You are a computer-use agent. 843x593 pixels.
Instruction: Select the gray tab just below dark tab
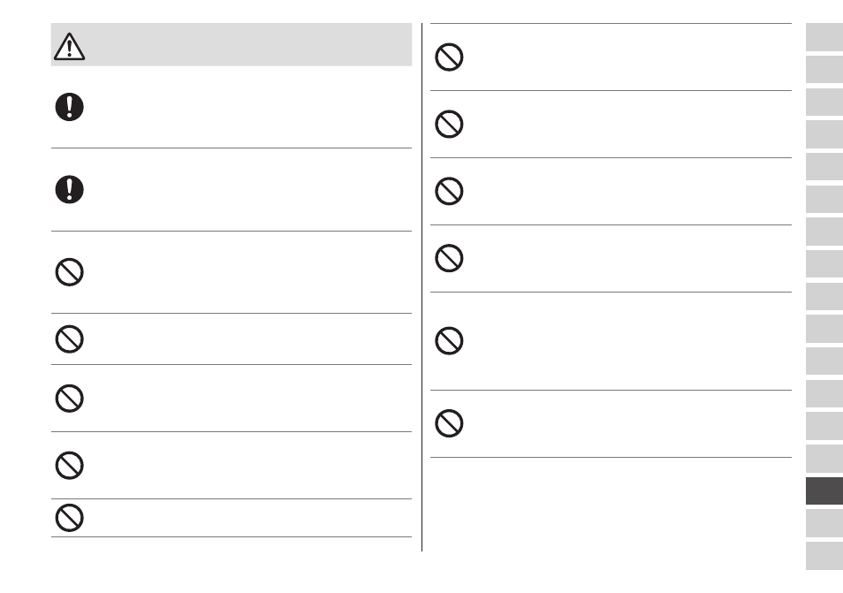pyautogui.click(x=824, y=523)
